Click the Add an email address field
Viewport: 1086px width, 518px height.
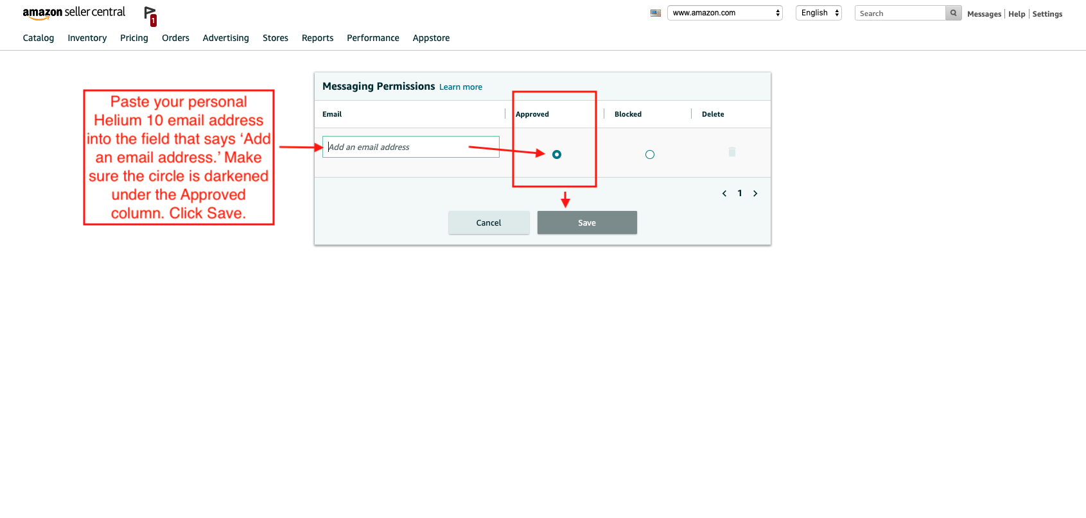[411, 147]
